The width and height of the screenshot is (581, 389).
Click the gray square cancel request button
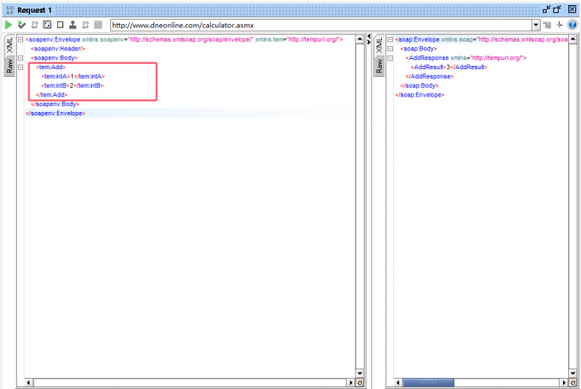[x=98, y=25]
